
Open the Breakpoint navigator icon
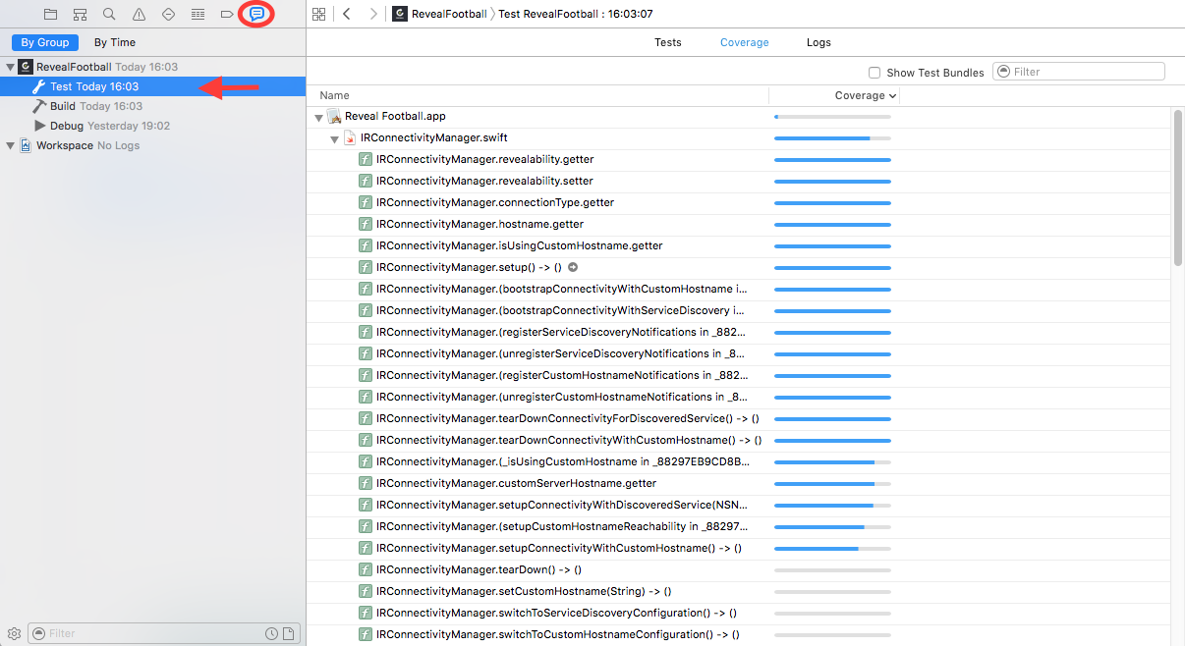[227, 15]
